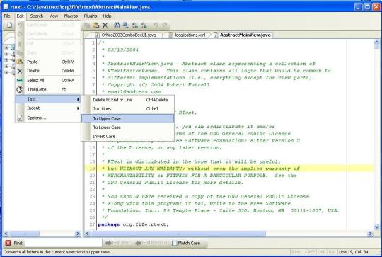382x257 pixels.
Task: Click the Undo arrow toolbar icon
Action: pyautogui.click(x=156, y=25)
